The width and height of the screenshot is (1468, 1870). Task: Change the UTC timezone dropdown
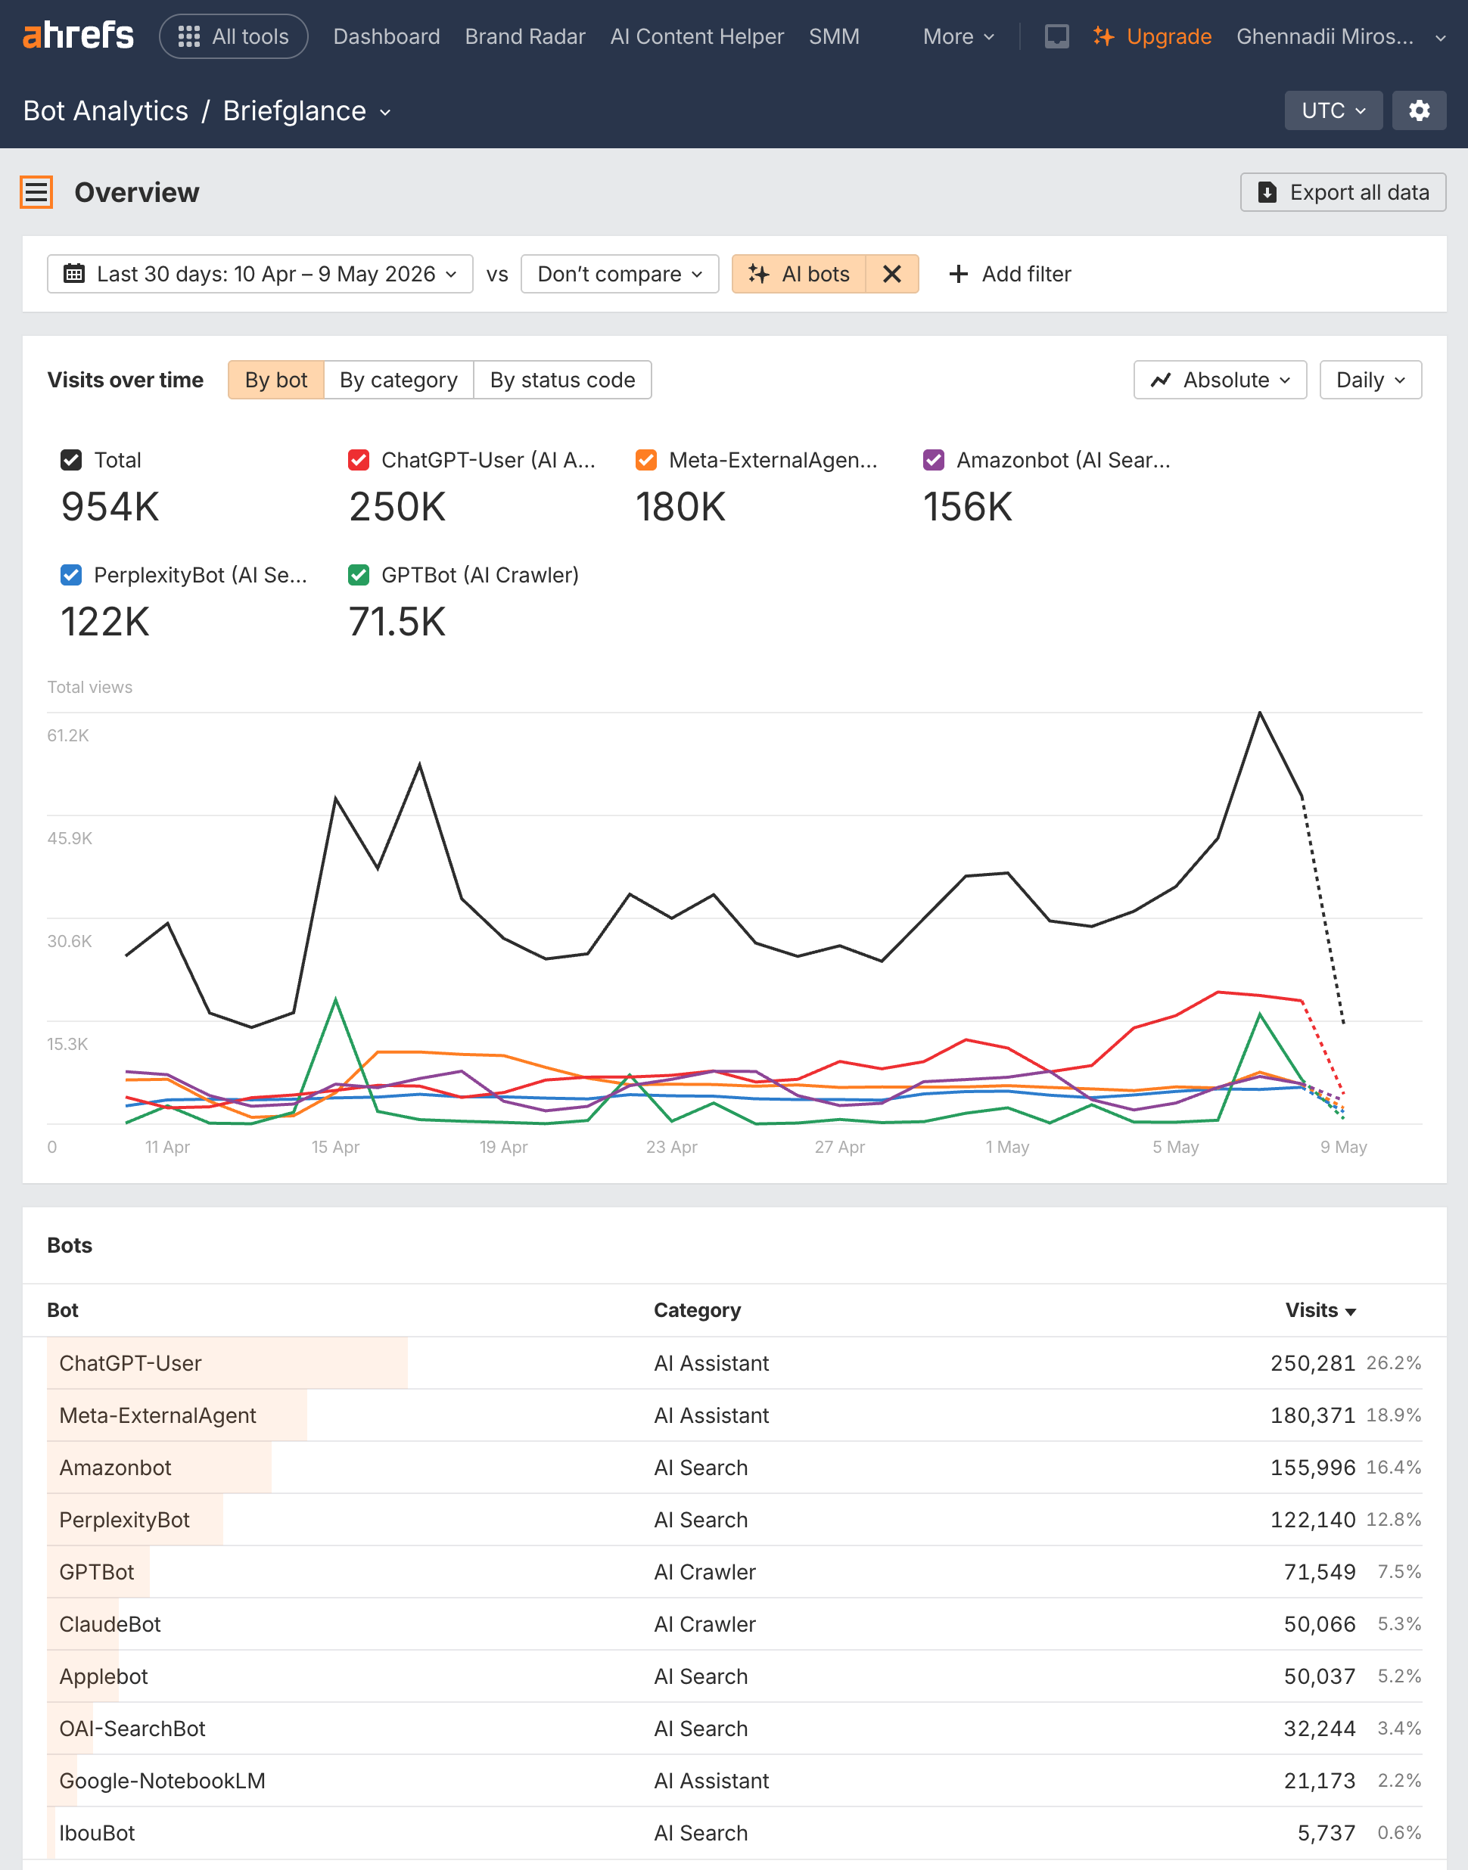(1333, 110)
